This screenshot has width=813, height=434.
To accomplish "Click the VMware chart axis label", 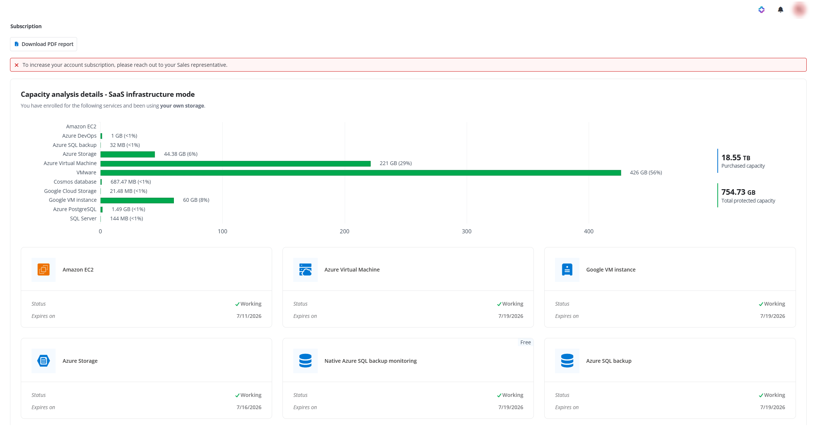I will [x=86, y=172].
